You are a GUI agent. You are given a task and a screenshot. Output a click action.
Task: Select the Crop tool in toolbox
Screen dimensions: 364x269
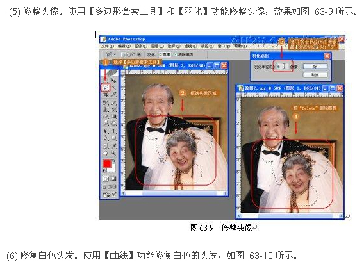[x=106, y=94]
